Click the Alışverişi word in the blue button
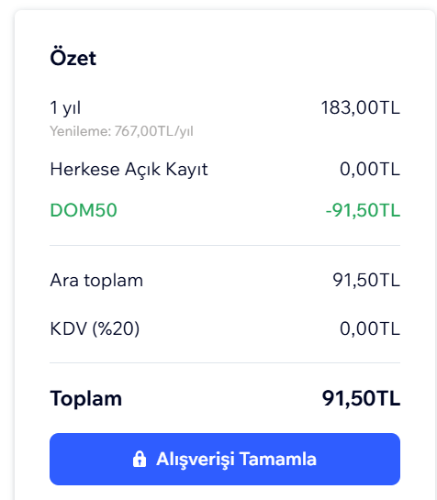Image resolution: width=437 pixels, height=500 pixels. 196,460
